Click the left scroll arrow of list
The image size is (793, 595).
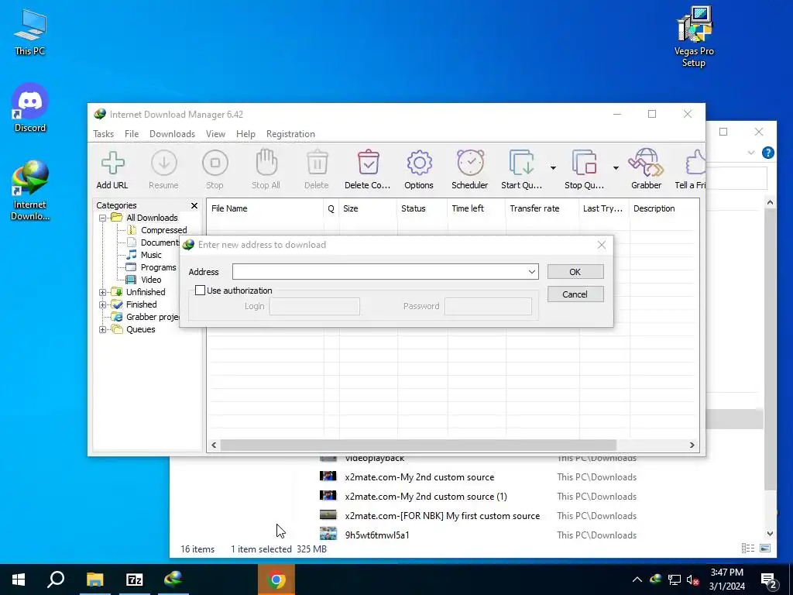[x=214, y=445]
